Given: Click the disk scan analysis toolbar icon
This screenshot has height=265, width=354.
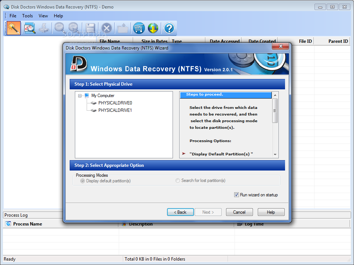Looking at the screenshot, I should (30, 28).
